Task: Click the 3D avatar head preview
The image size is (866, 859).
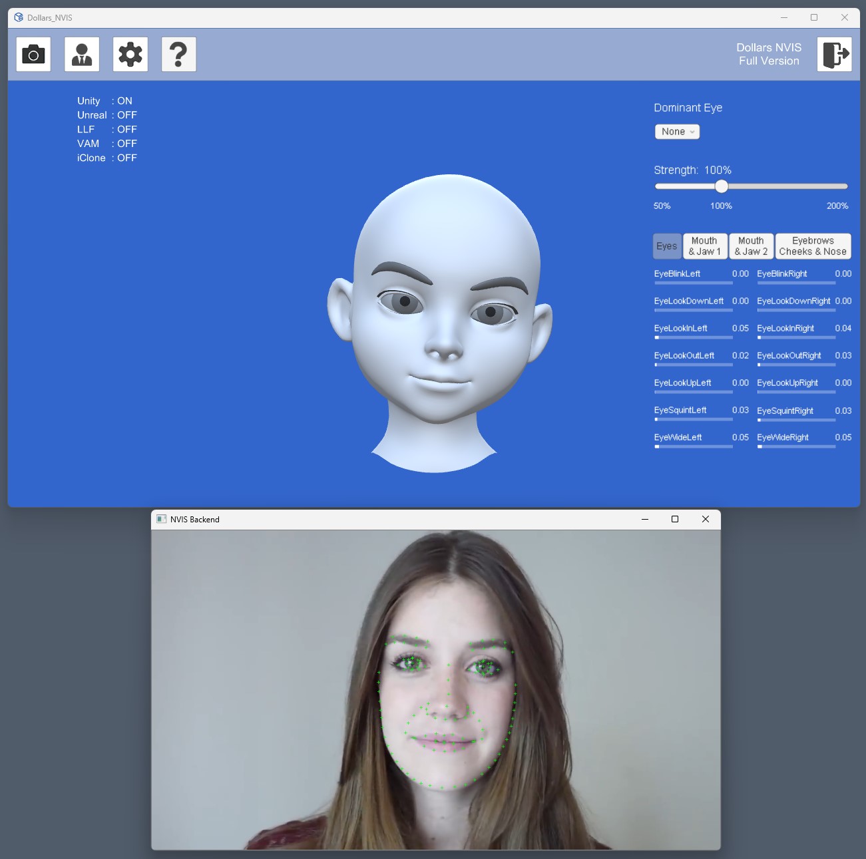Action: 439,319
